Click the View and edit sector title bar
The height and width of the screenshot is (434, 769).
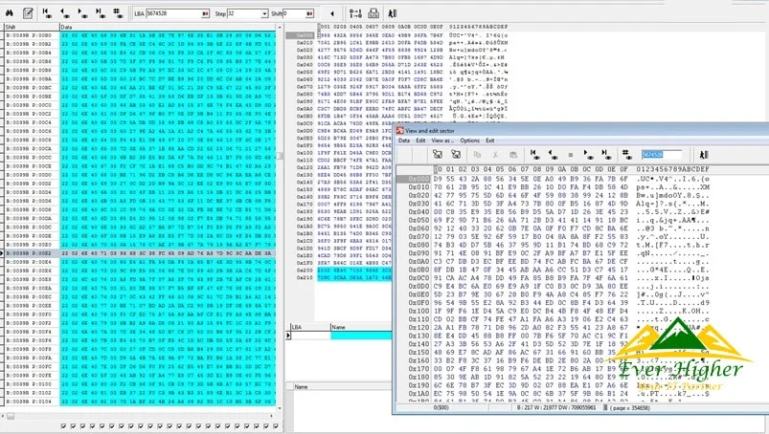point(582,131)
